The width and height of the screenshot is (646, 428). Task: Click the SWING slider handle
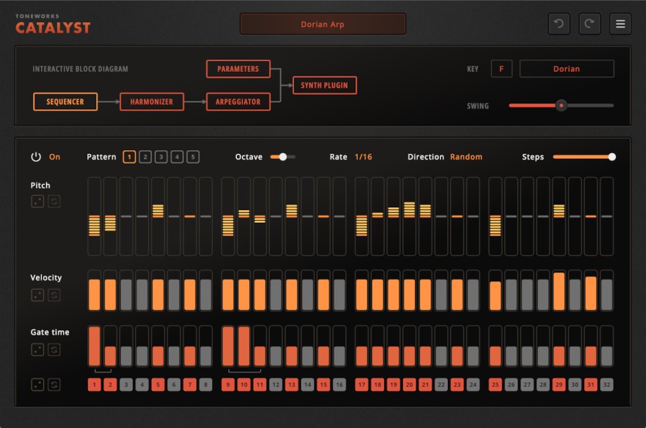(x=561, y=105)
